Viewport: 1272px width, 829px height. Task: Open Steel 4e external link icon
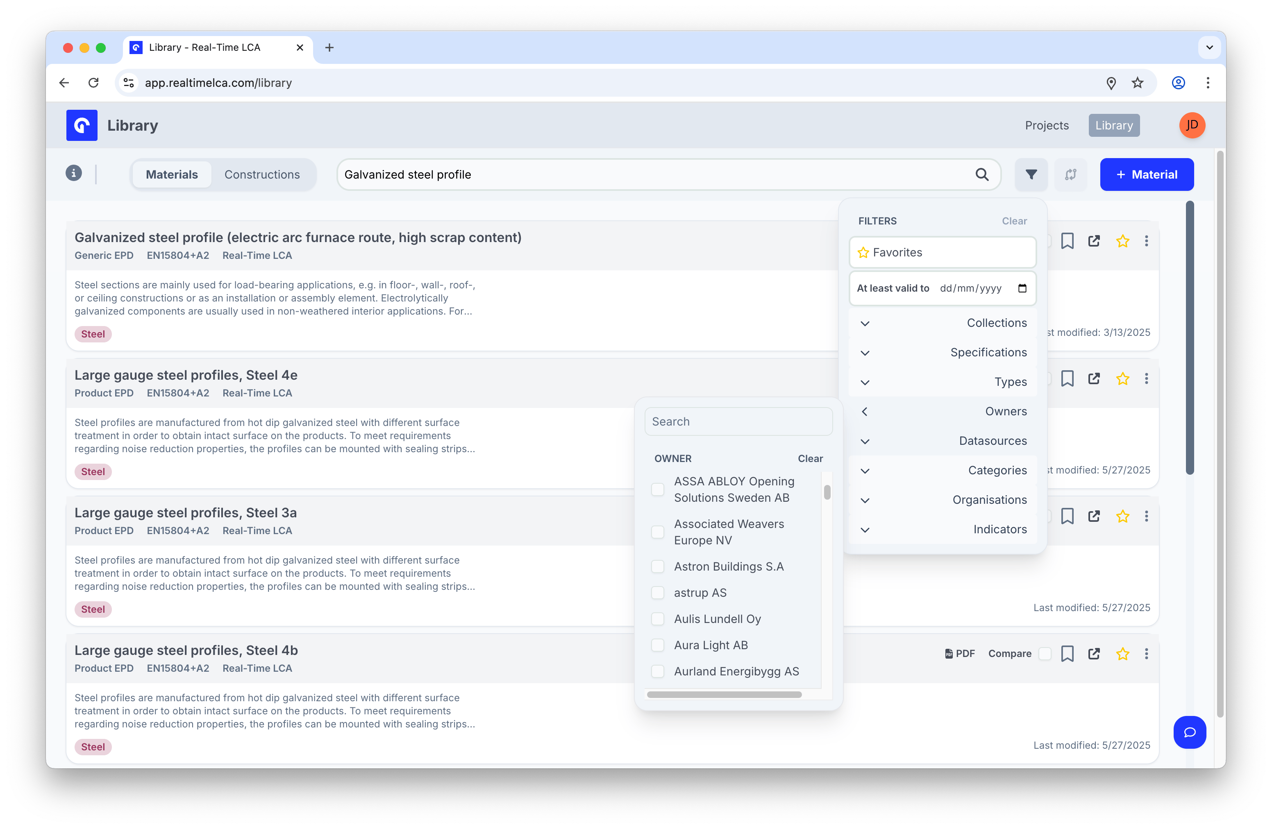(x=1094, y=379)
